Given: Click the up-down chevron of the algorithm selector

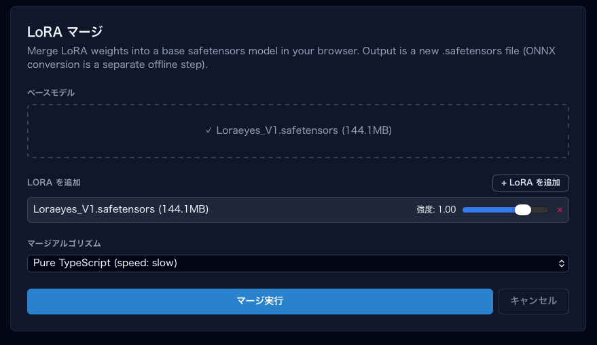Looking at the screenshot, I should click(561, 263).
